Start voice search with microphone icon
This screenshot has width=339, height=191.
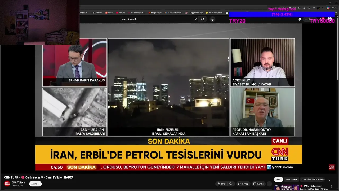tap(212, 19)
